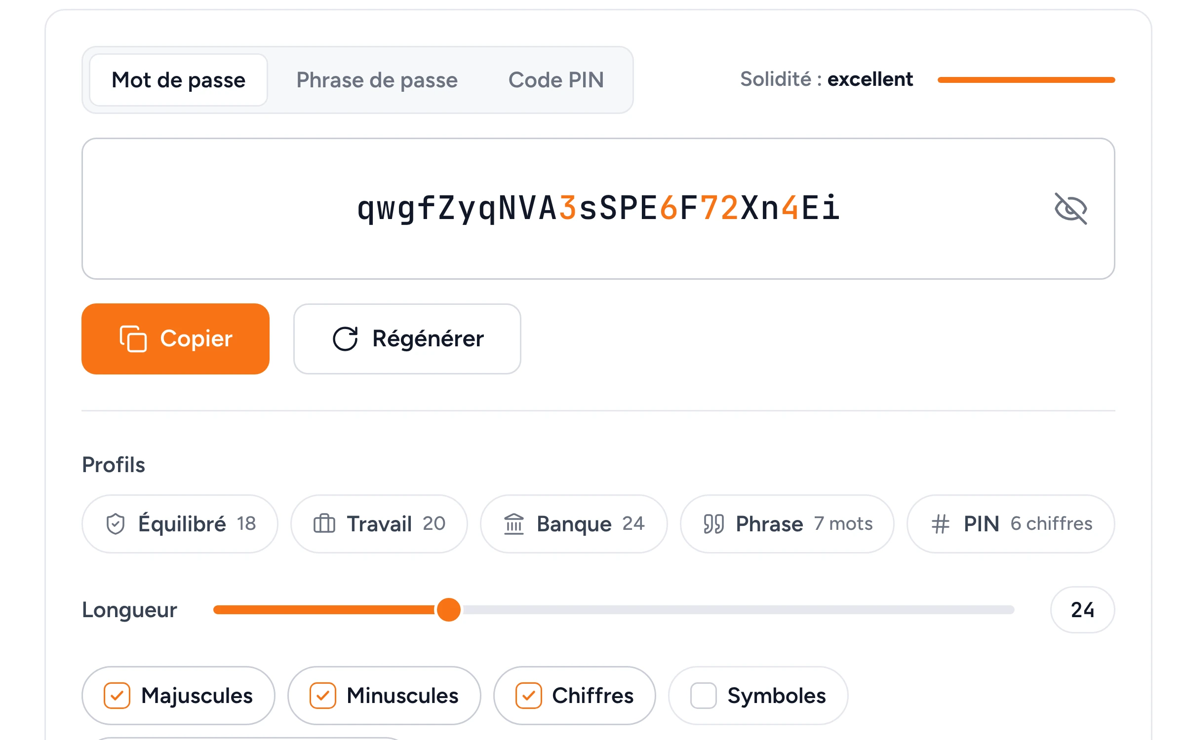Click the Longueur slider handle
The height and width of the screenshot is (740, 1185).
point(449,610)
